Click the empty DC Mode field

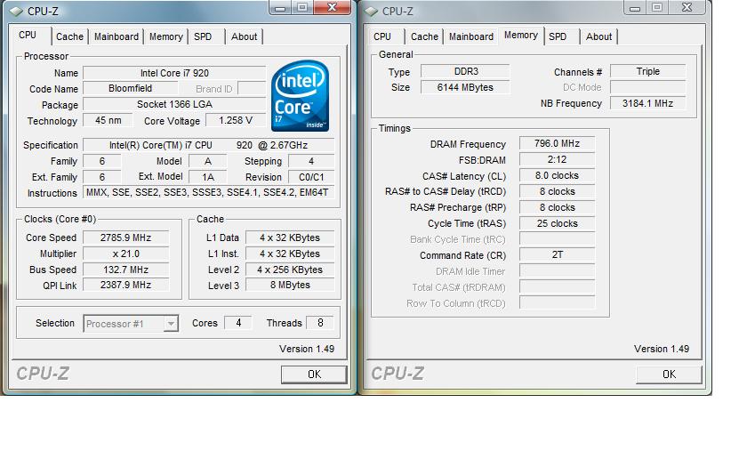(648, 87)
